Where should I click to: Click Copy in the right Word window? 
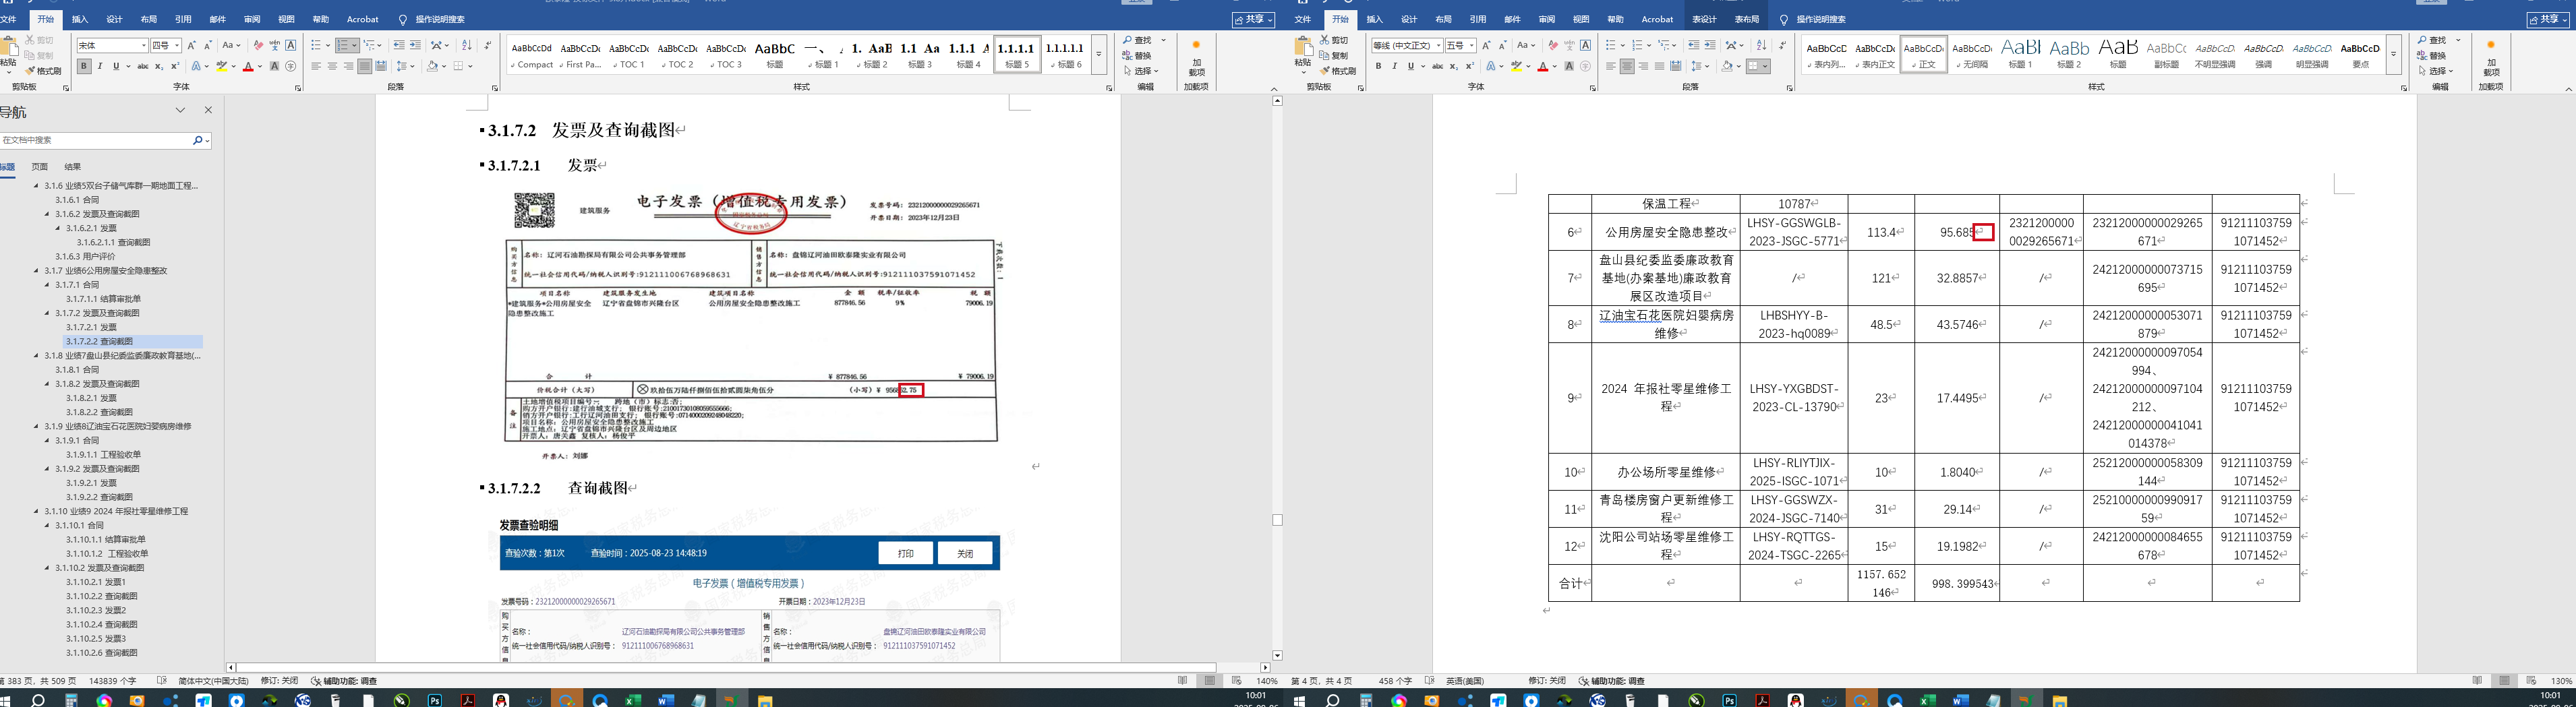click(1334, 56)
